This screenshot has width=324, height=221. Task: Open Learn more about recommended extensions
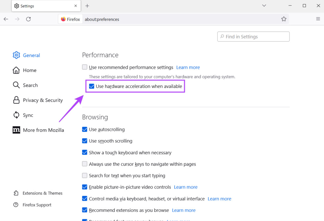coord(184,210)
